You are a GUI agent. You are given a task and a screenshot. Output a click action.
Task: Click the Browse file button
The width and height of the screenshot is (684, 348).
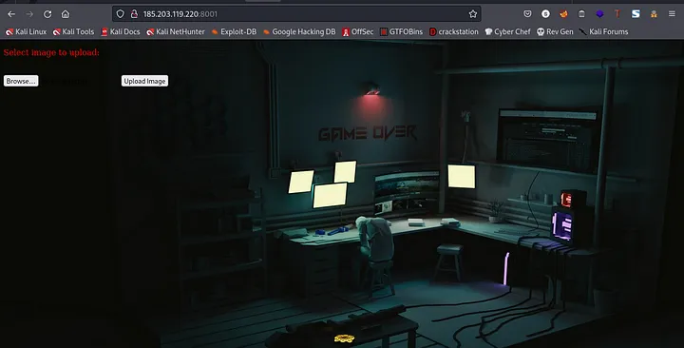[x=21, y=81]
